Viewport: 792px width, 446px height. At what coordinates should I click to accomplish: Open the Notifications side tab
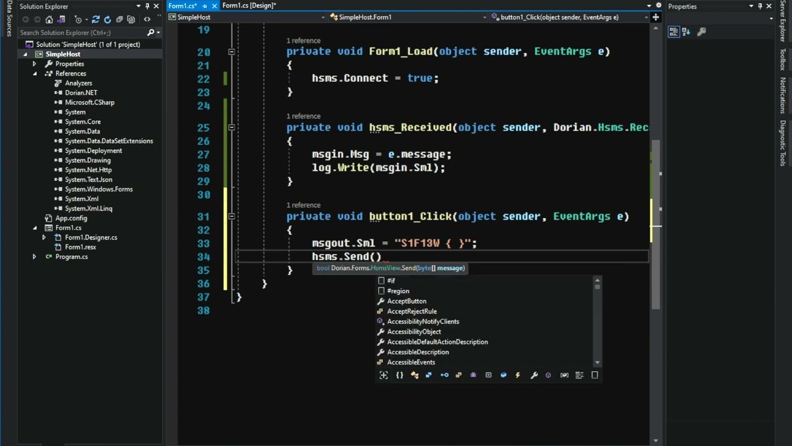click(x=782, y=95)
